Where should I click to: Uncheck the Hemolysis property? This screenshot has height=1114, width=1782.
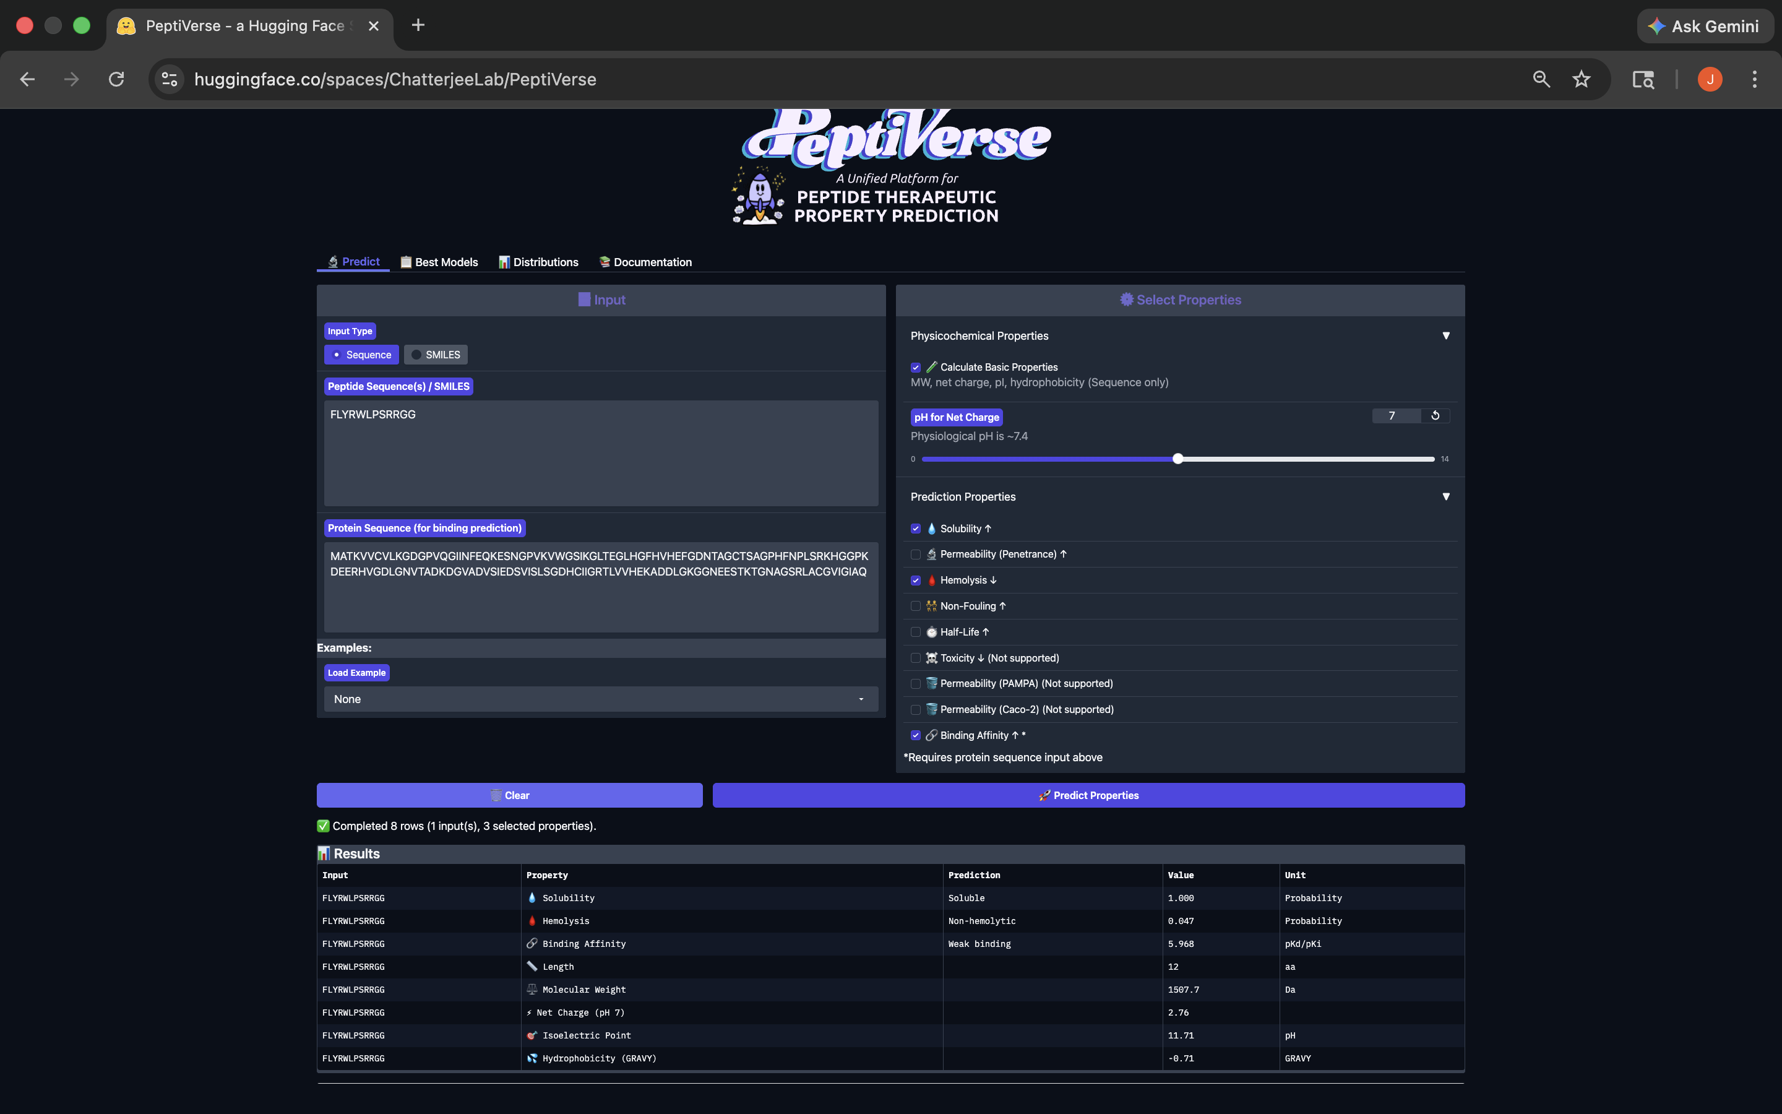(x=916, y=581)
